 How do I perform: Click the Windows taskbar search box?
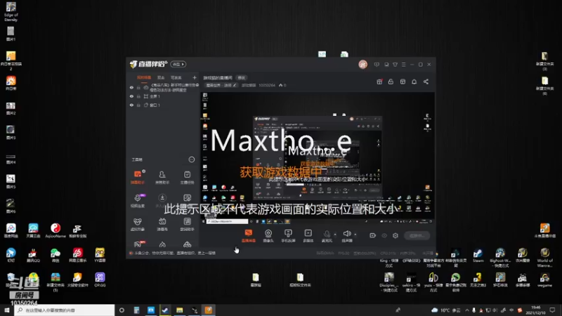(65, 310)
